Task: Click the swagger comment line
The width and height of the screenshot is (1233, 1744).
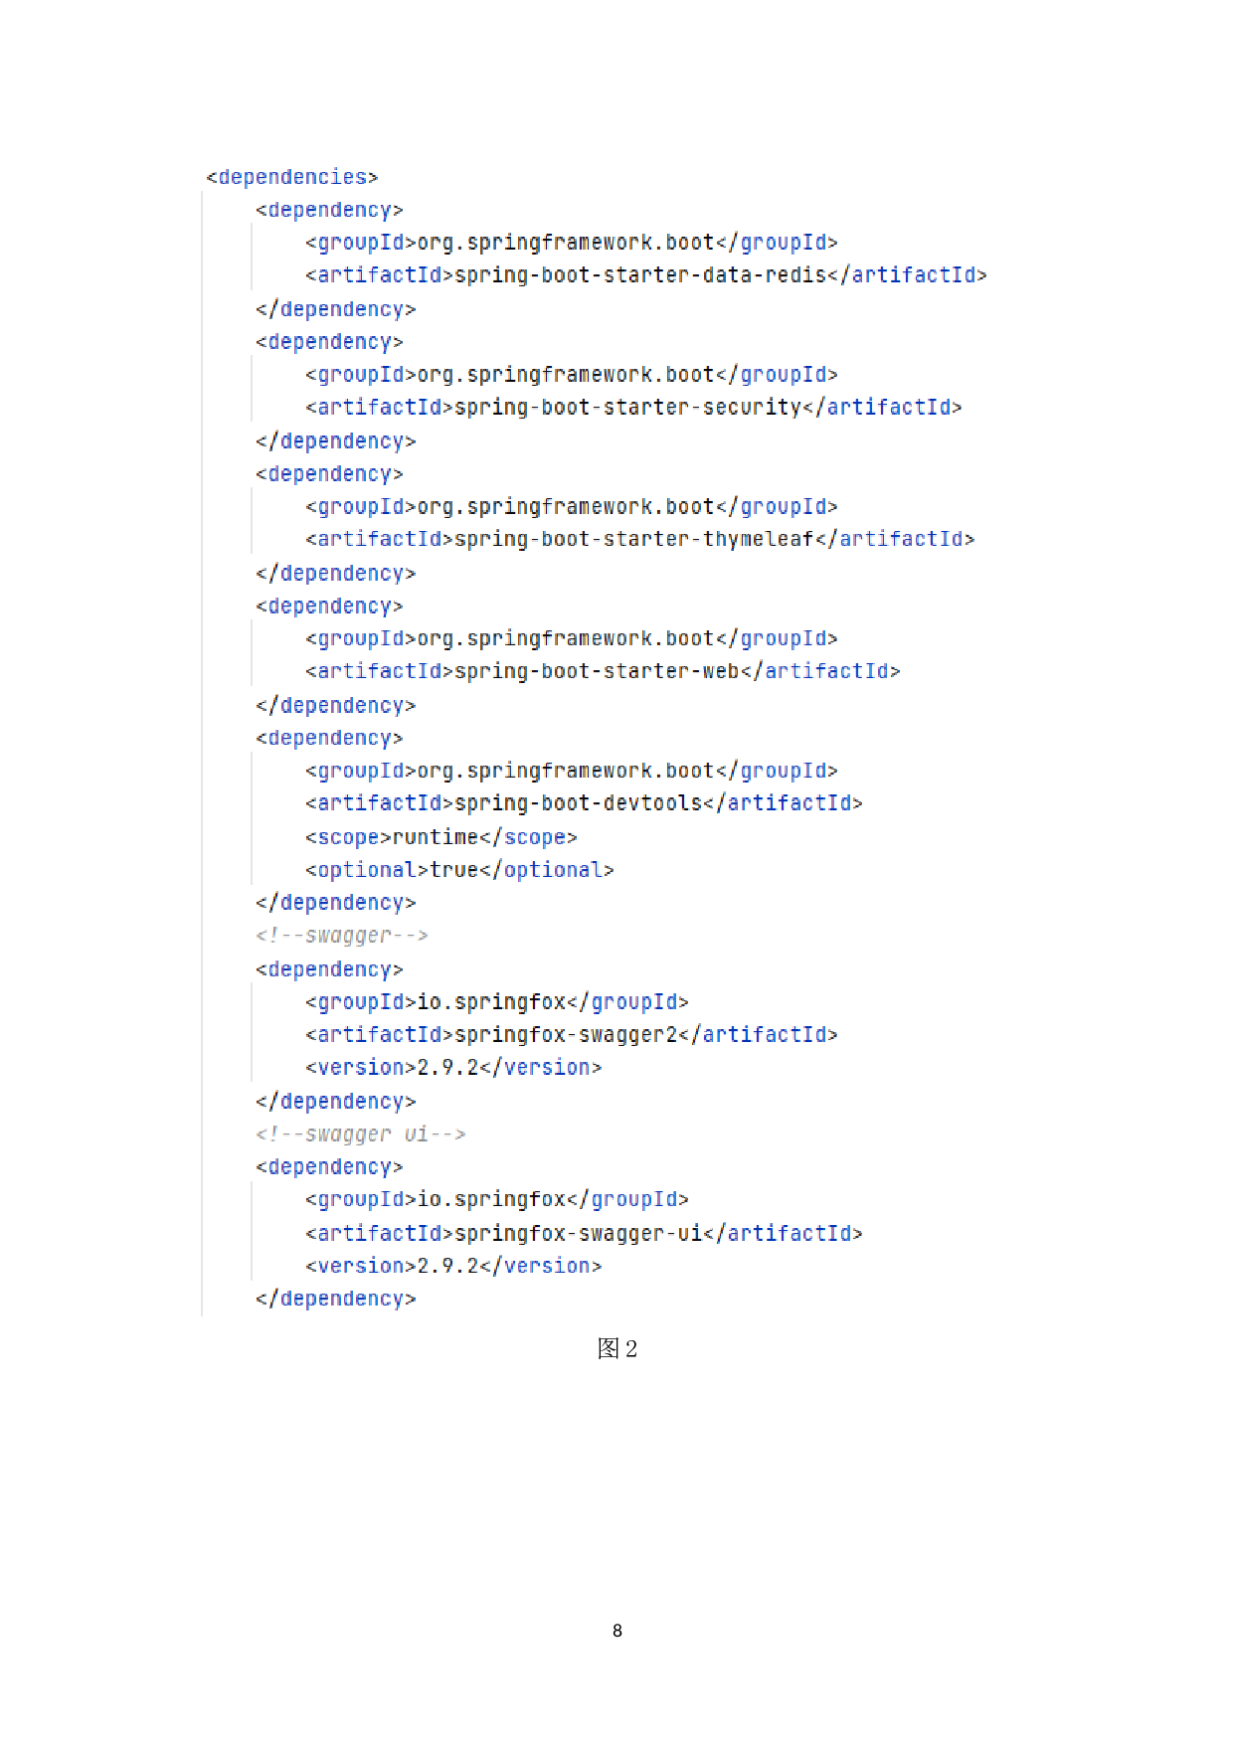Action: (342, 936)
